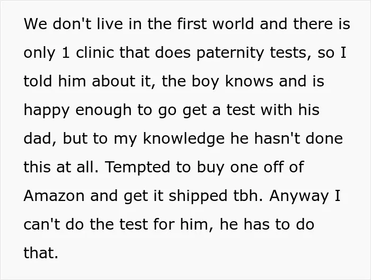
Task: Click the abbreviation "tbh."
Action: 248,196
